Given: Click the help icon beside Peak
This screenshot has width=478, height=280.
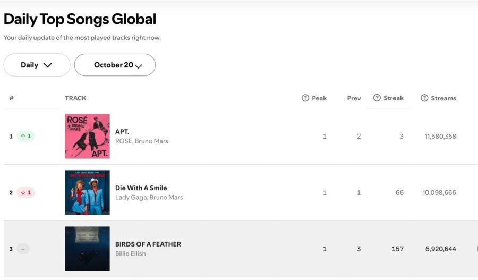Looking at the screenshot, I should (305, 98).
